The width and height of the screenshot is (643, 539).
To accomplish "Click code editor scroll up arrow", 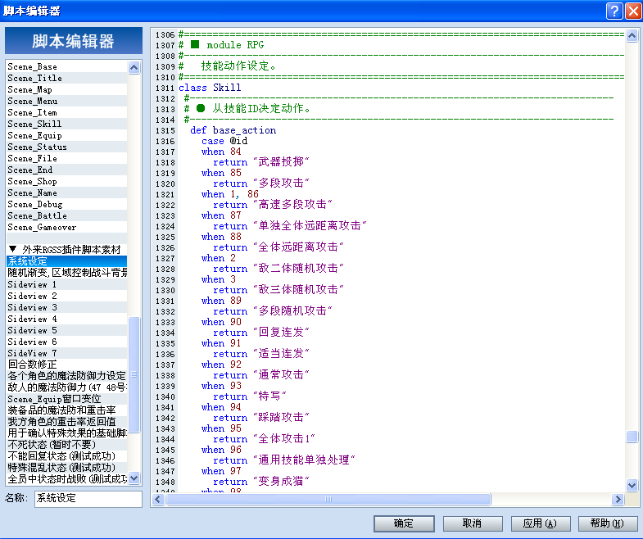I will (x=632, y=36).
